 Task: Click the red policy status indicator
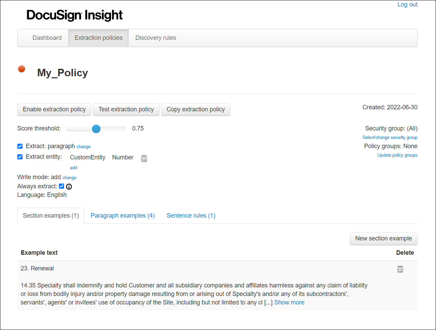tap(21, 69)
